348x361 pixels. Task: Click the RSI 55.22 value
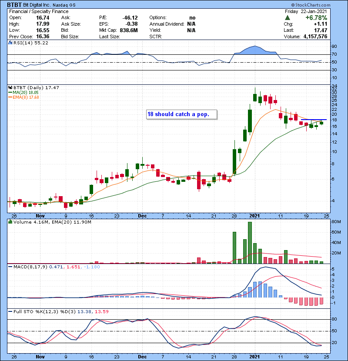[x=41, y=43]
